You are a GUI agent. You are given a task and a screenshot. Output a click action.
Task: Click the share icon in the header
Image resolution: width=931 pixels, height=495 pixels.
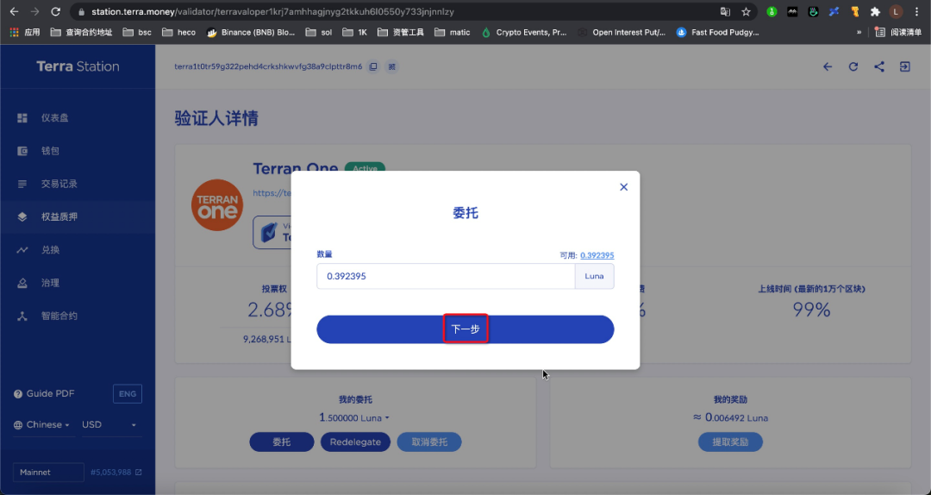(x=879, y=66)
